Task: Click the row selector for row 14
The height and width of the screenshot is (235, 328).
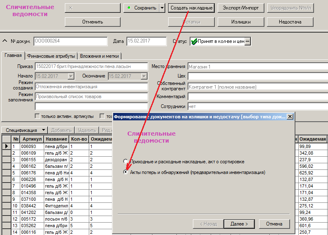Action: (7, 232)
